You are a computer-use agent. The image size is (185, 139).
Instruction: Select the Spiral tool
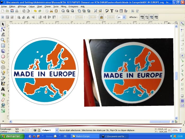tap(3, 67)
